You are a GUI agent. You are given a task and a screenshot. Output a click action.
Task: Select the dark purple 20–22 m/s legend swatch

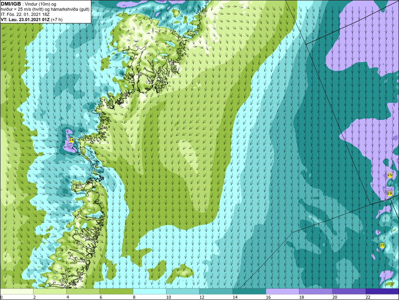tap(349, 291)
